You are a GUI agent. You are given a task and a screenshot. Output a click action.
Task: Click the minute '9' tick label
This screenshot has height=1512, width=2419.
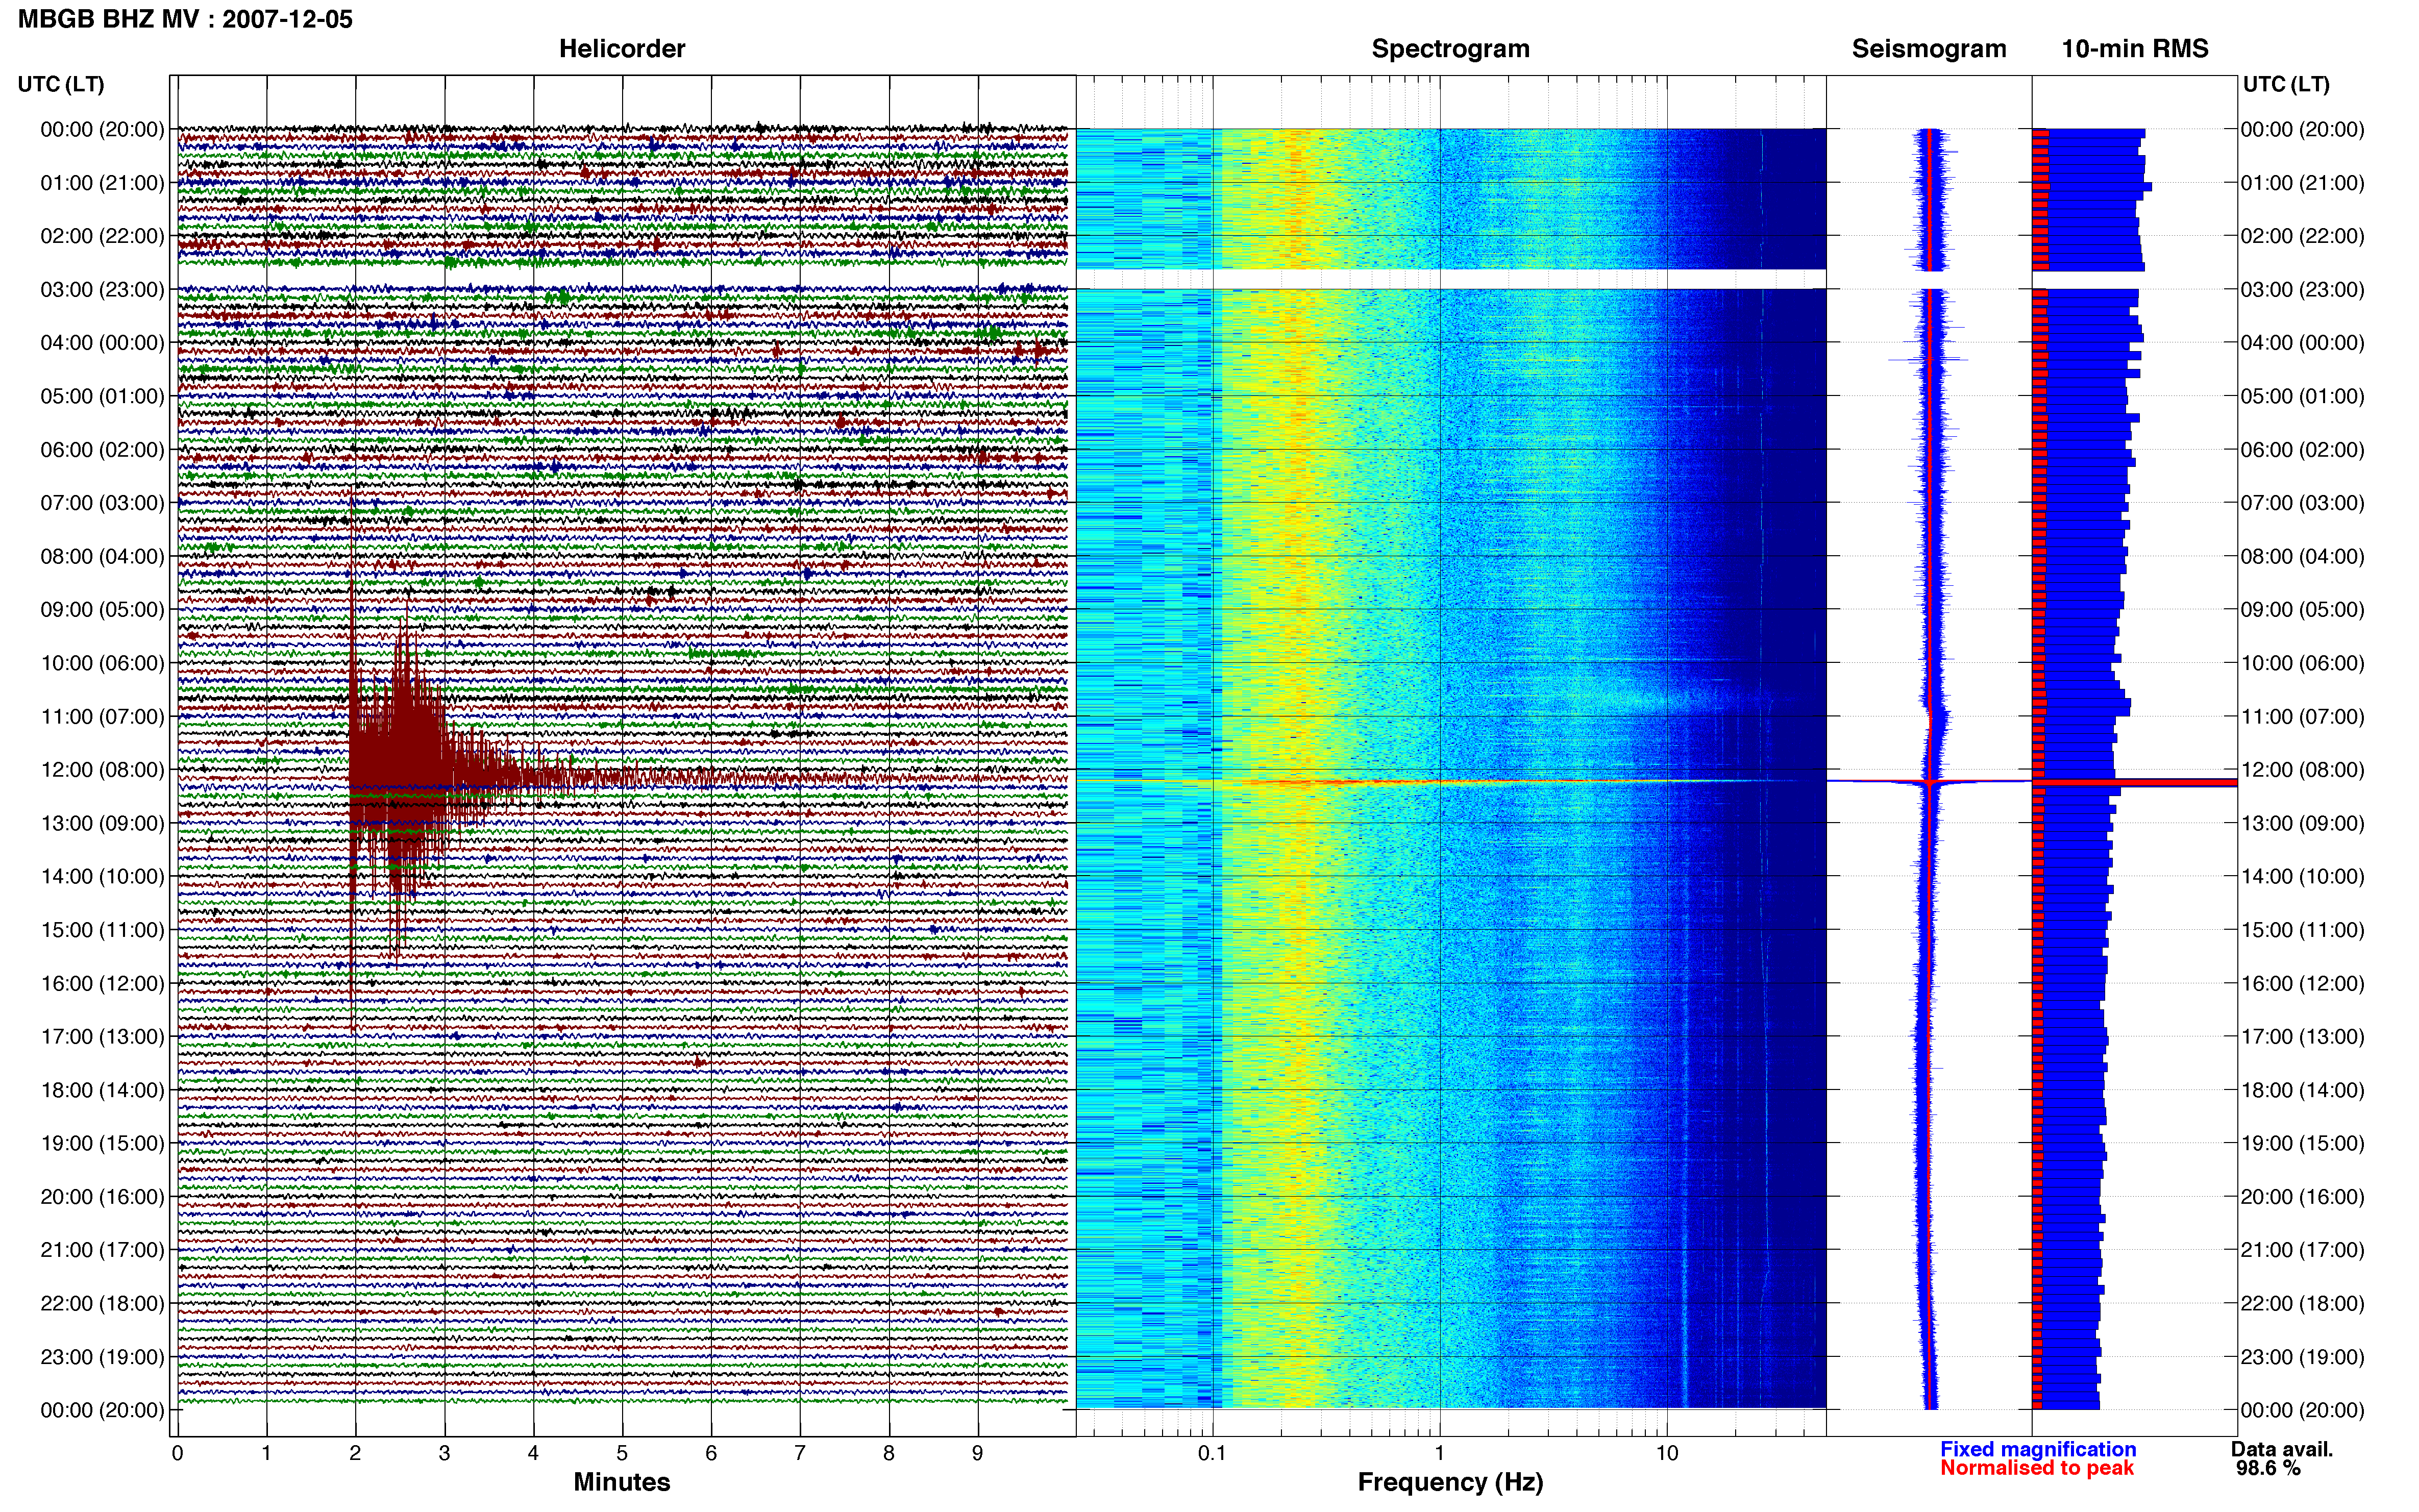(x=978, y=1453)
